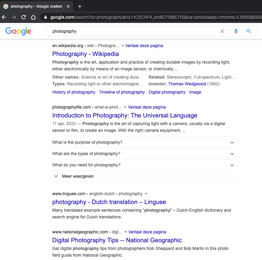Open dropdown arrow beside photographylife.com result
Viewport: 262px width, 260px height.
125,107
